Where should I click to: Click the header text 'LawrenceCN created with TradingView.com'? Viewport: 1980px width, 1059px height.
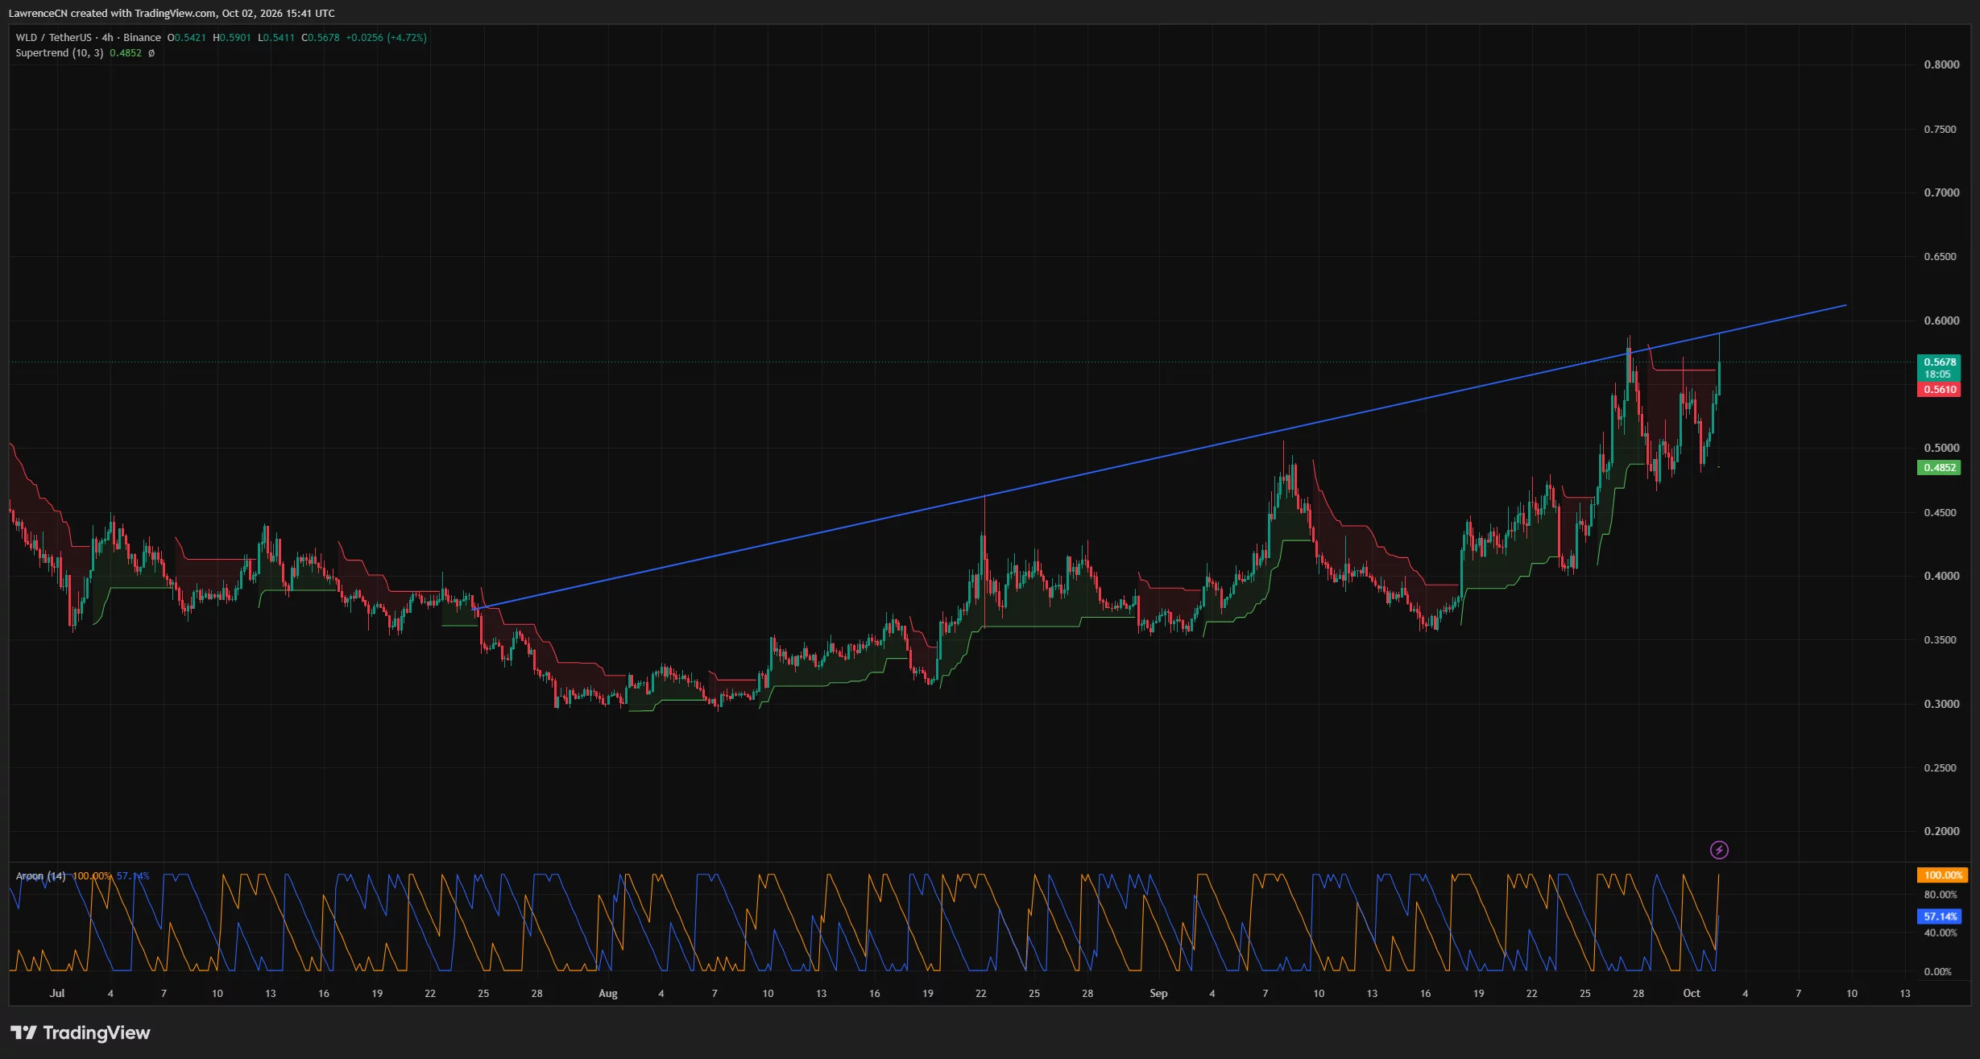point(112,13)
